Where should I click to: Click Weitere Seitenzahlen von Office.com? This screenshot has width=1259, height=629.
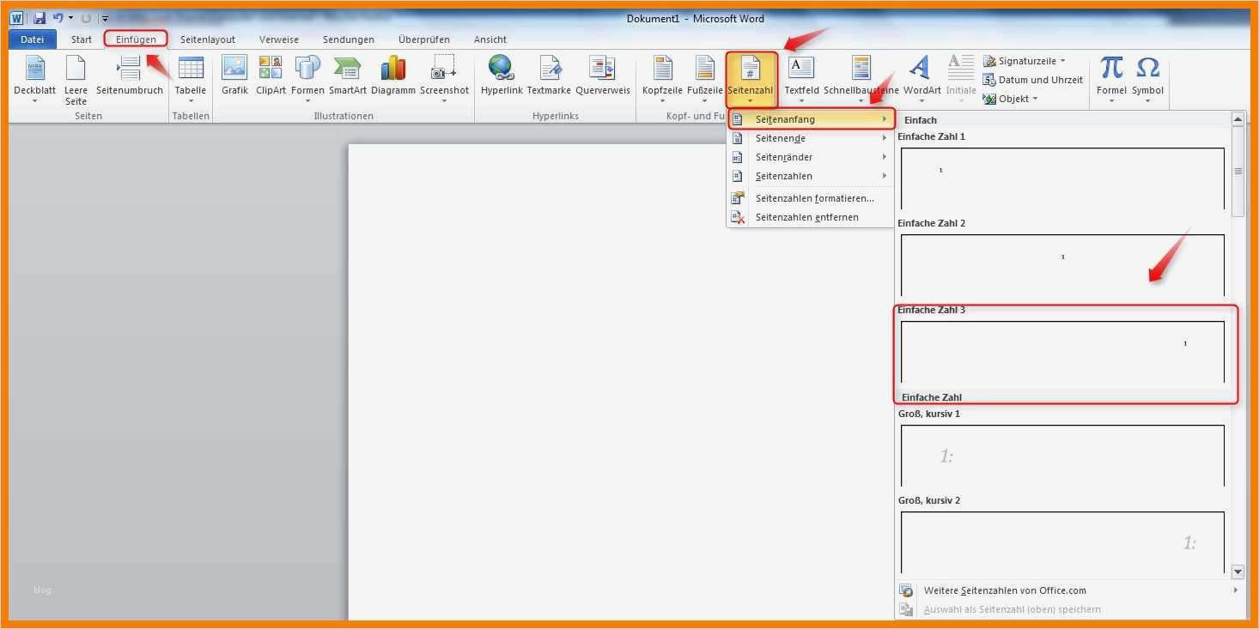pyautogui.click(x=1069, y=590)
